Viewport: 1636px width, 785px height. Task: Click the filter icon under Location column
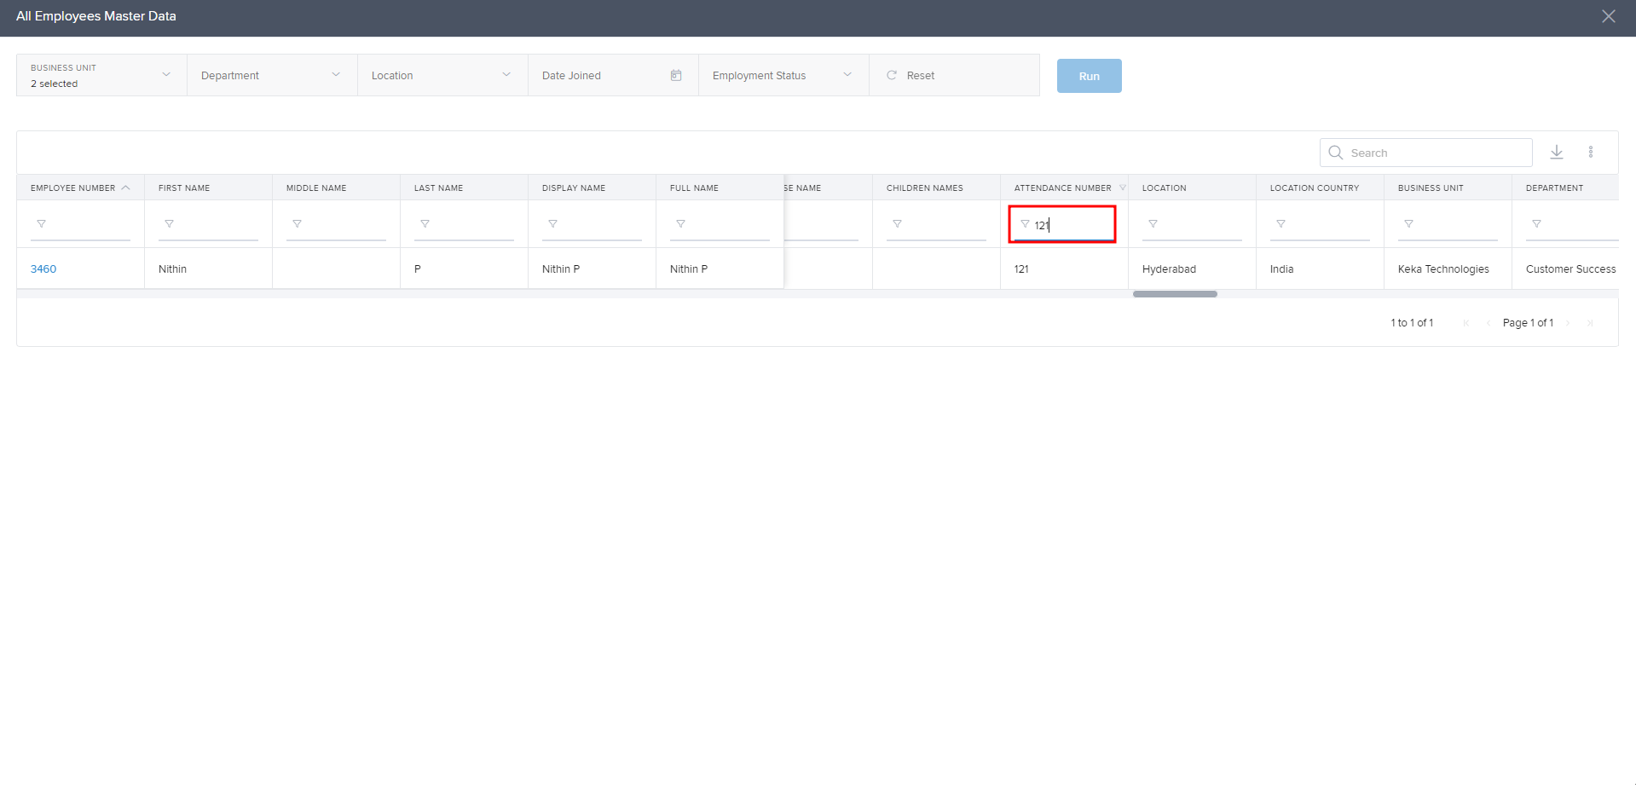click(x=1153, y=224)
